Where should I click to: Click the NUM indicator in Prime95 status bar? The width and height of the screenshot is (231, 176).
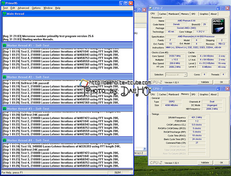pyautogui.click(x=117, y=173)
